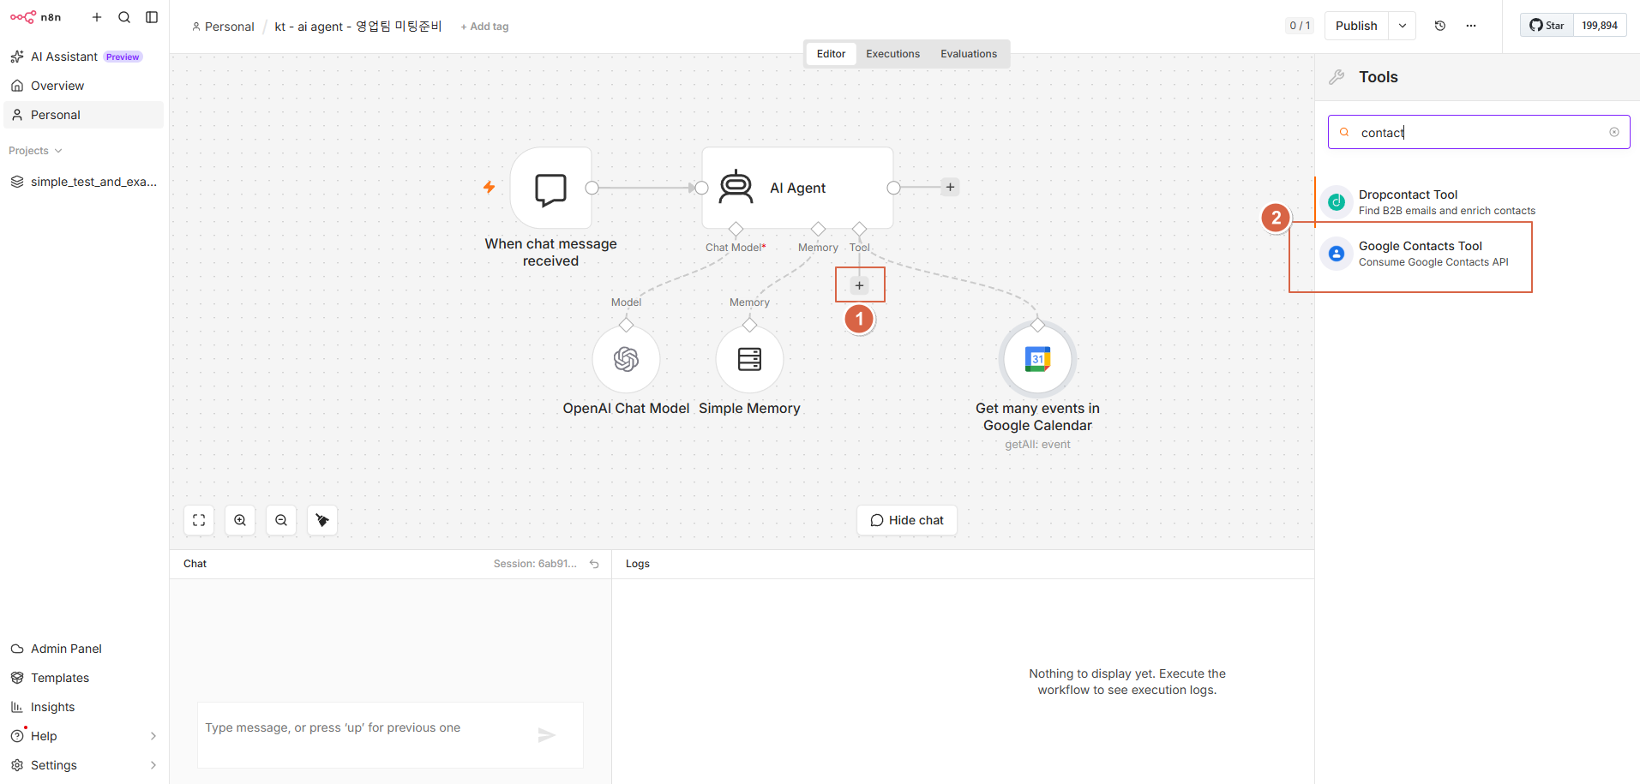Create new item with plus icon in sidebar header
The height and width of the screenshot is (784, 1640).
click(x=97, y=17)
